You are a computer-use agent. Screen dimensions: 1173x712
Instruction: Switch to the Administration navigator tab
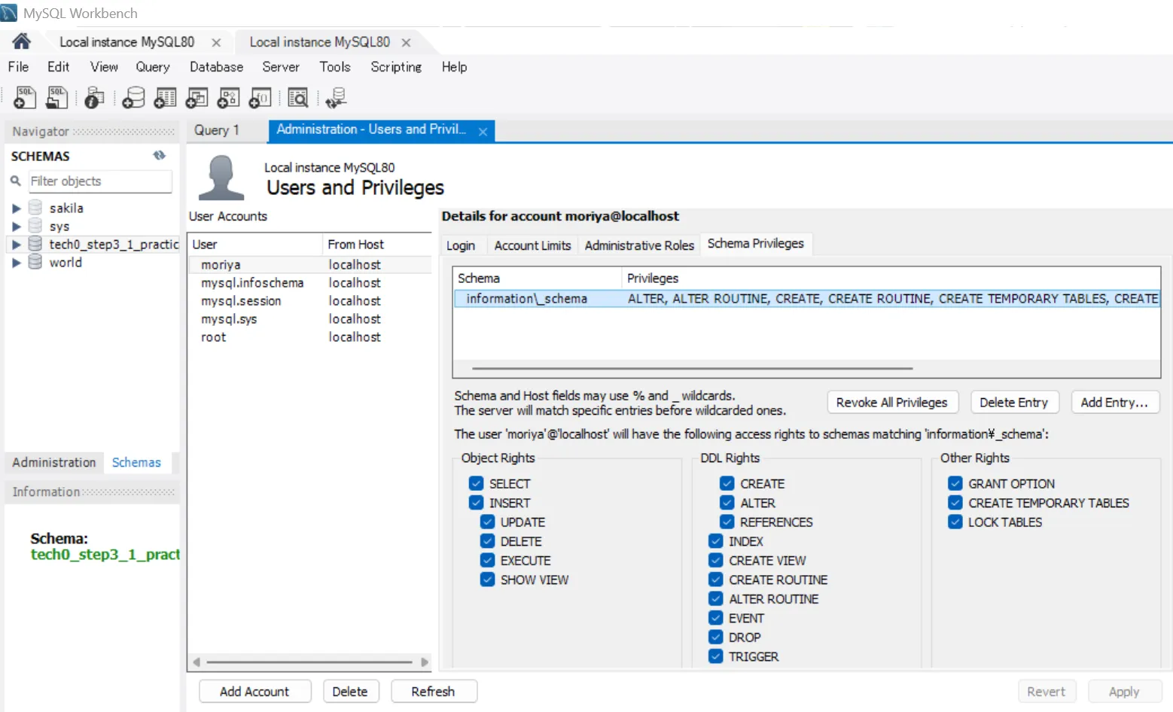click(x=53, y=462)
